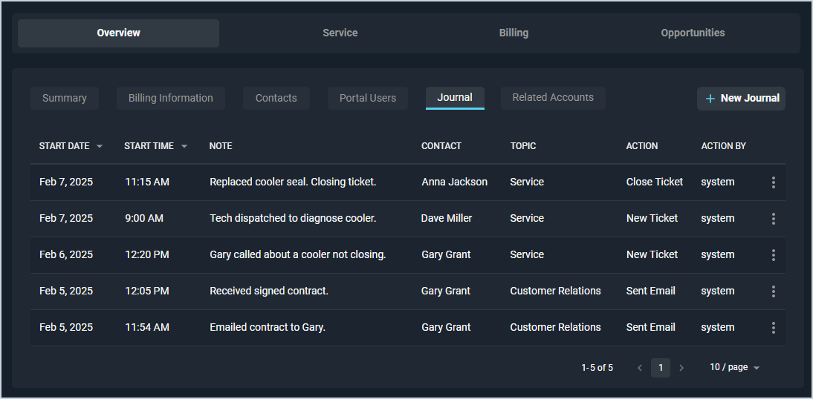Expand the 10 / page dropdown
Viewport: 813px width, 399px height.
click(x=735, y=368)
